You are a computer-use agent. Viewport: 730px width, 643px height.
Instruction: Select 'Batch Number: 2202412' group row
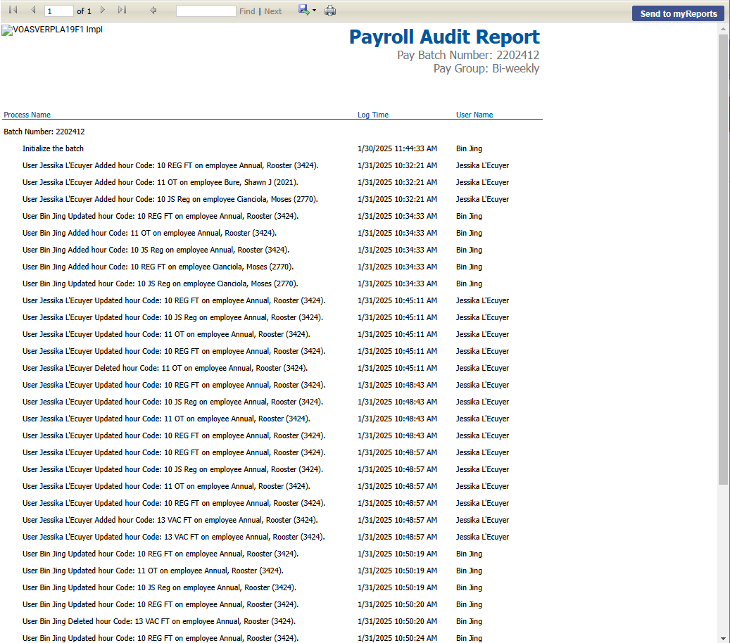(x=44, y=132)
